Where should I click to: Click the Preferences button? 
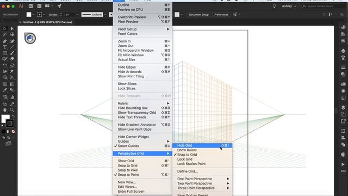(221, 15)
